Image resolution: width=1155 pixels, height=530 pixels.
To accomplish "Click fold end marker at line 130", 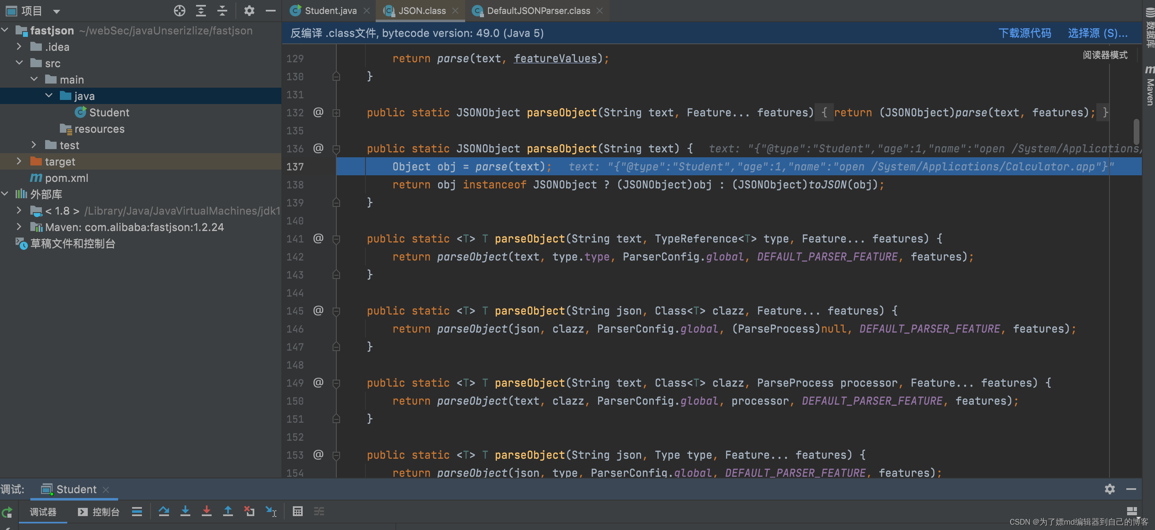I will point(336,77).
